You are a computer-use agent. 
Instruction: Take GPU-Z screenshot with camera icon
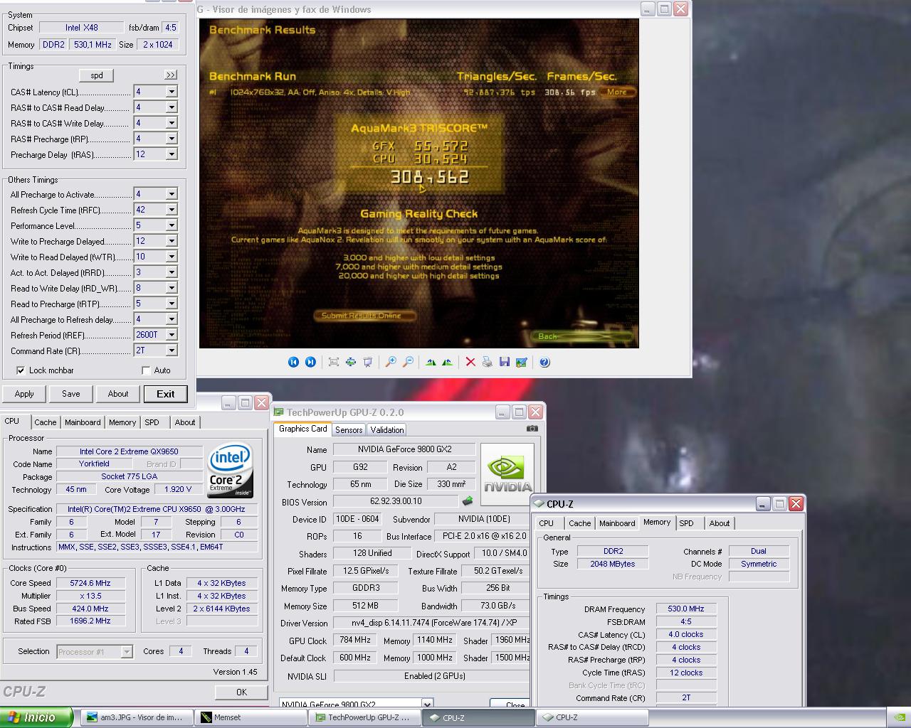[532, 429]
